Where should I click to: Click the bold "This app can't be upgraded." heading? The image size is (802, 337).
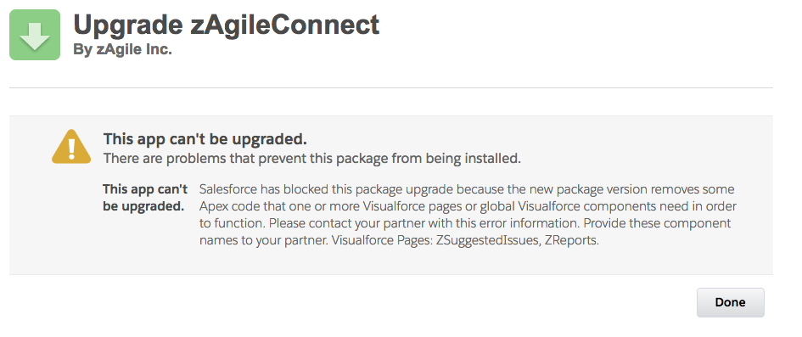point(205,138)
